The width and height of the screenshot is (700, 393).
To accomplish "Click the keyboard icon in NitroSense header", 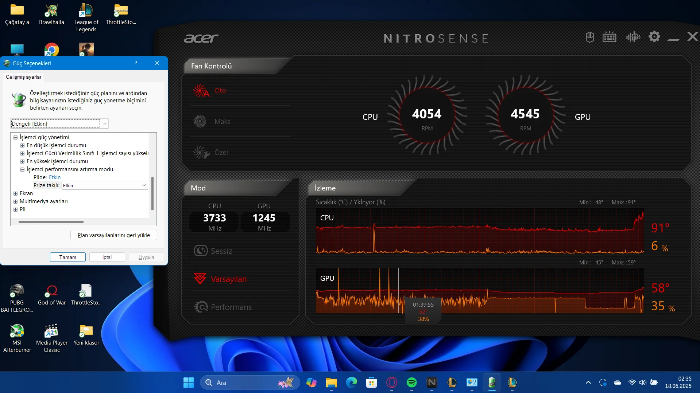I will (x=609, y=37).
